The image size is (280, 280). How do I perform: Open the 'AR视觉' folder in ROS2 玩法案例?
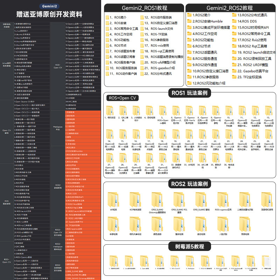pos(113,200)
